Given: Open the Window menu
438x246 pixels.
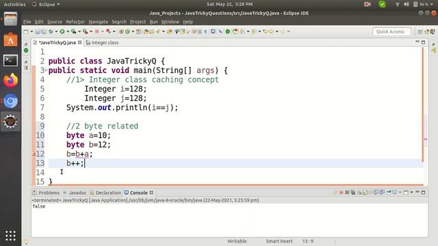Looking at the screenshot, I should pos(170,22).
